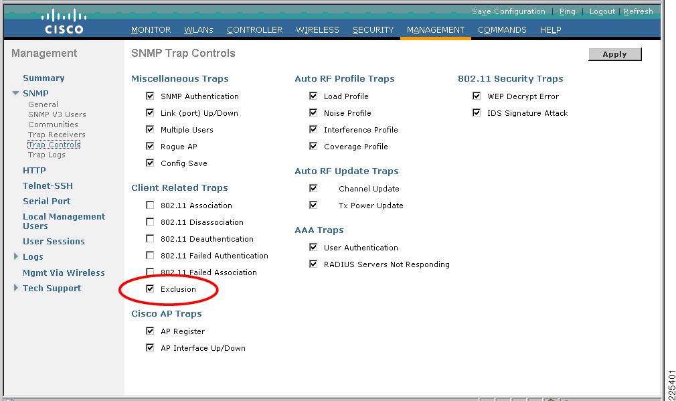This screenshot has height=401, width=676.
Task: Collapse the SNMP menu section
Action: click(x=15, y=93)
